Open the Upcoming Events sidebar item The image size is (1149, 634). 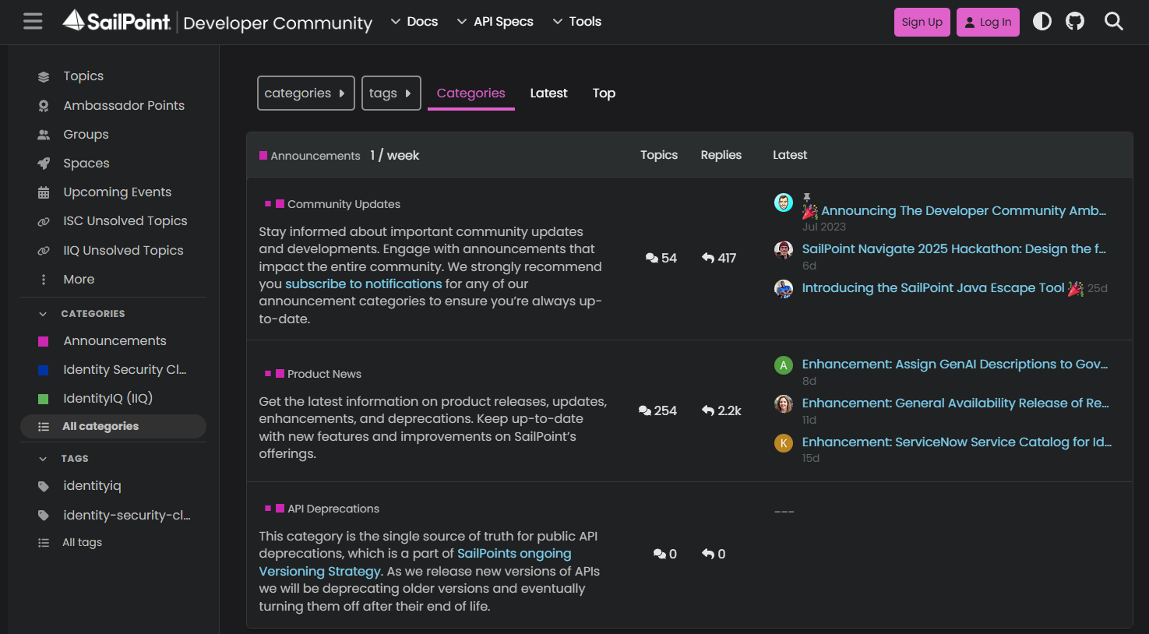pyautogui.click(x=113, y=192)
